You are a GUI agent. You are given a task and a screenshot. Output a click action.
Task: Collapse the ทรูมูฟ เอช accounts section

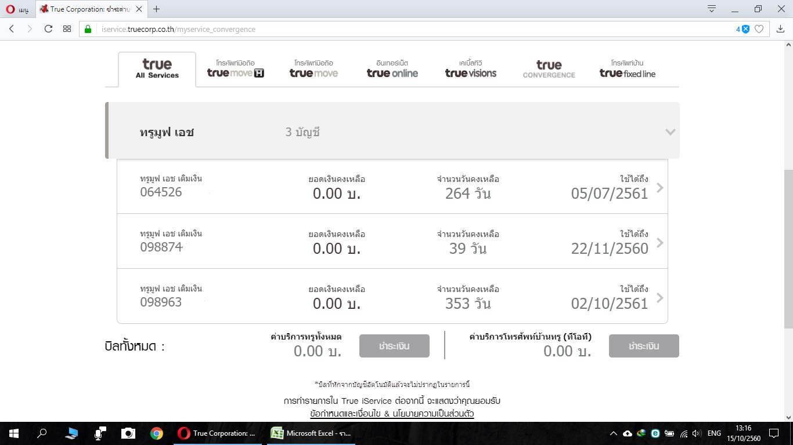click(671, 132)
